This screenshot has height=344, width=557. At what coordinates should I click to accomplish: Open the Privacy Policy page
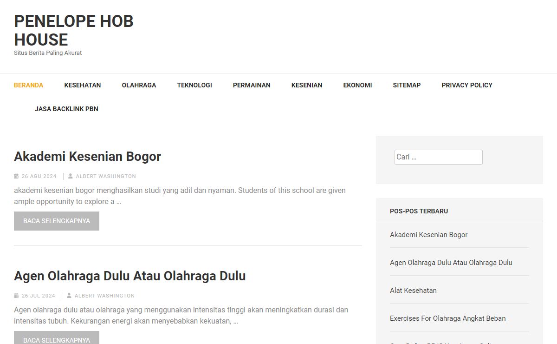467,85
